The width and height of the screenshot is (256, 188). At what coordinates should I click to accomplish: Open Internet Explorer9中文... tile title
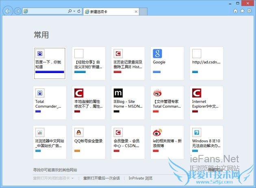point(205,104)
